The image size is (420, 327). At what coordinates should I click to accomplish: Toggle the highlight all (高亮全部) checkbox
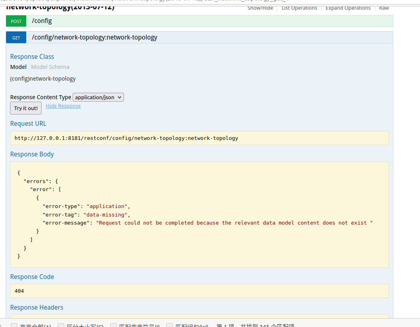coord(14,325)
